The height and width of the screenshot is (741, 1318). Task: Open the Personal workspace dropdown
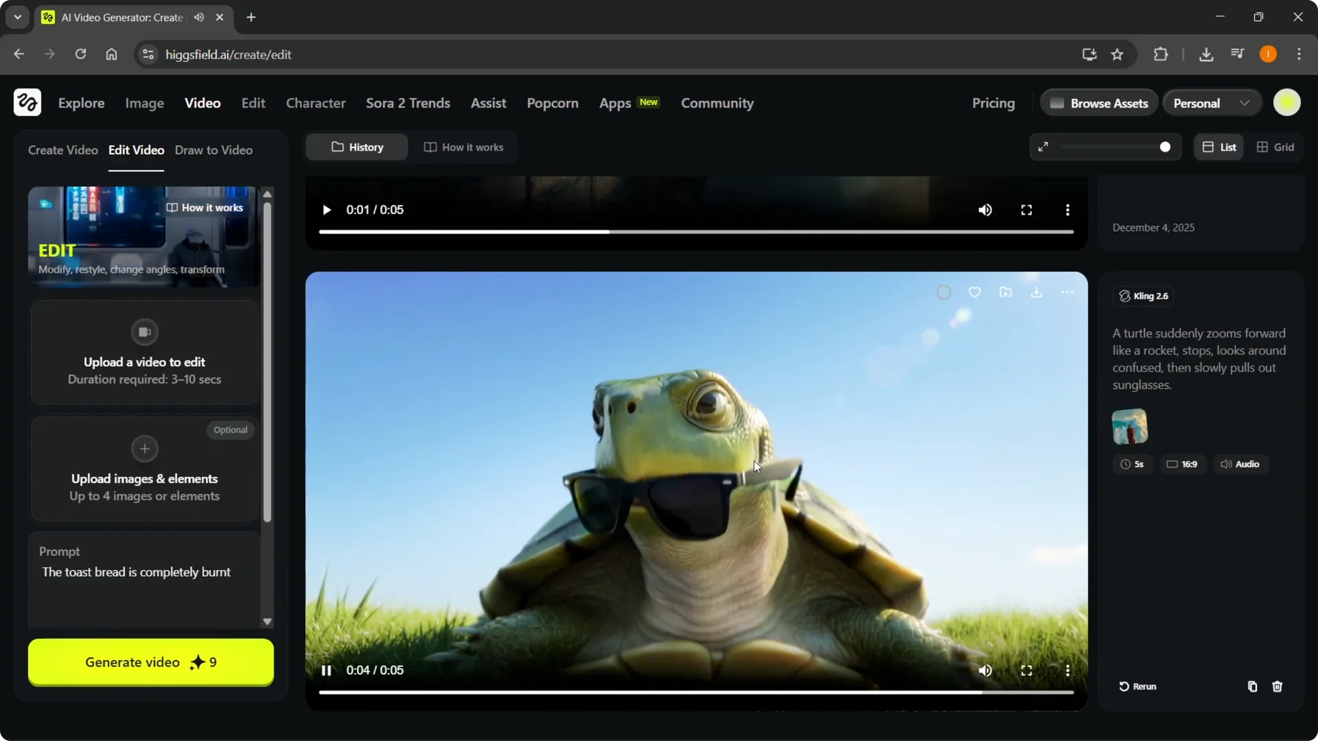(1212, 102)
